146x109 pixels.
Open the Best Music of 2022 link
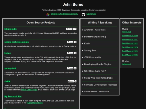pyautogui.click(x=130, y=43)
